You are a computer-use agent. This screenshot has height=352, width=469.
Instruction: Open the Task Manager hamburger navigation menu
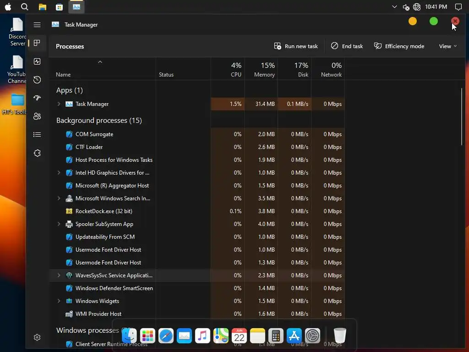click(x=37, y=25)
